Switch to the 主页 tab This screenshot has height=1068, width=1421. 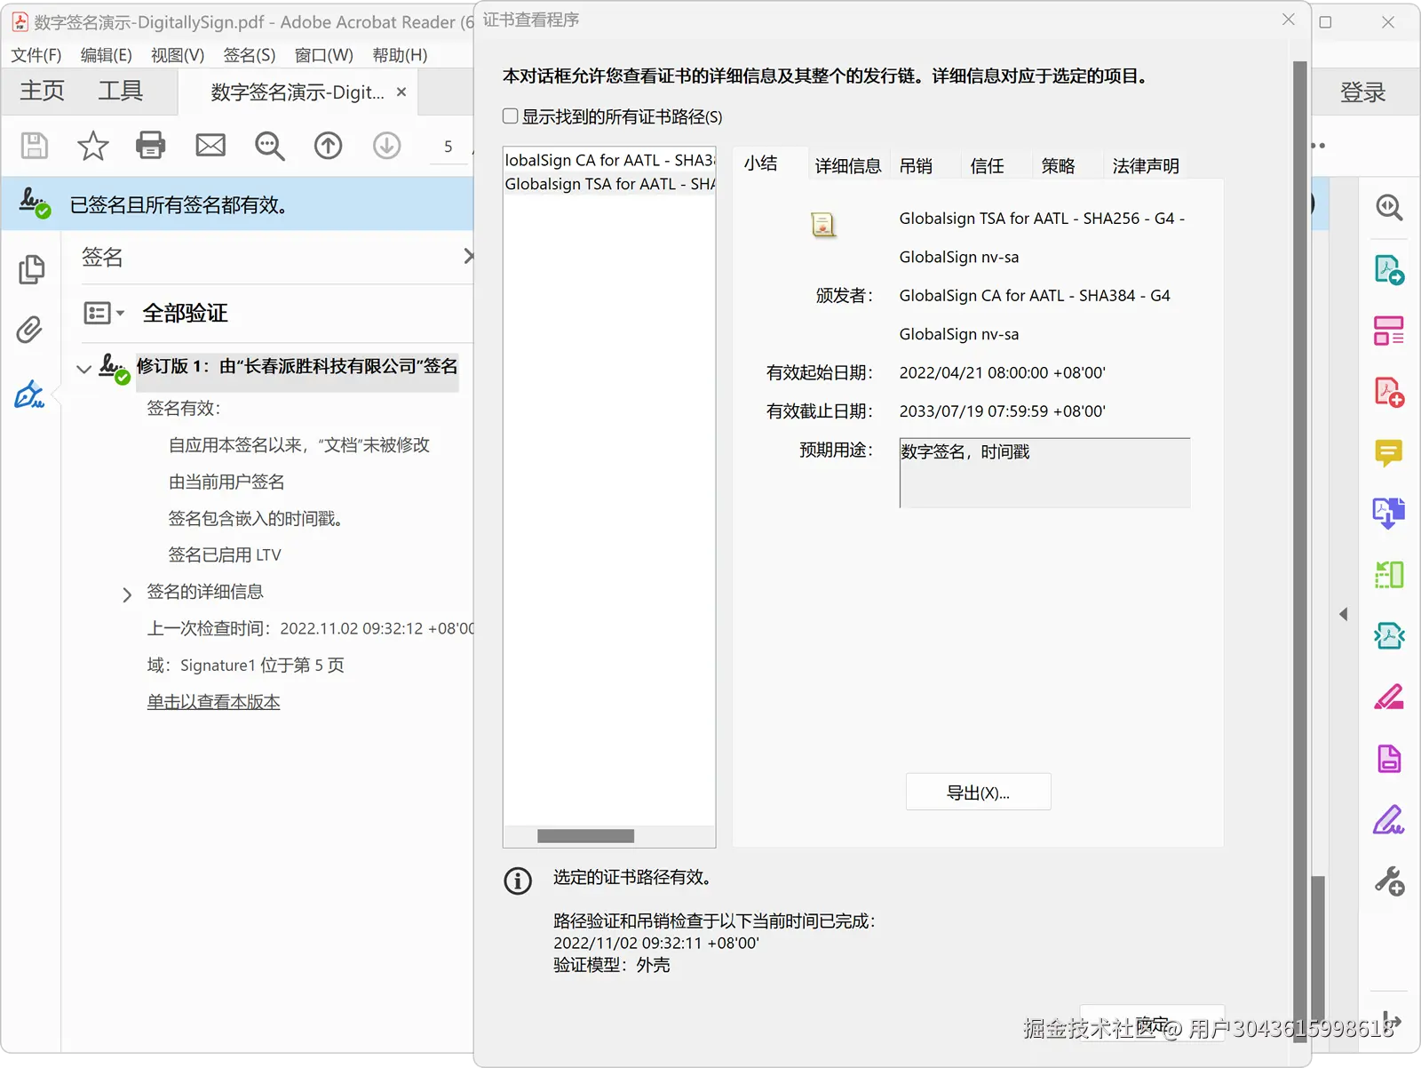click(x=42, y=91)
